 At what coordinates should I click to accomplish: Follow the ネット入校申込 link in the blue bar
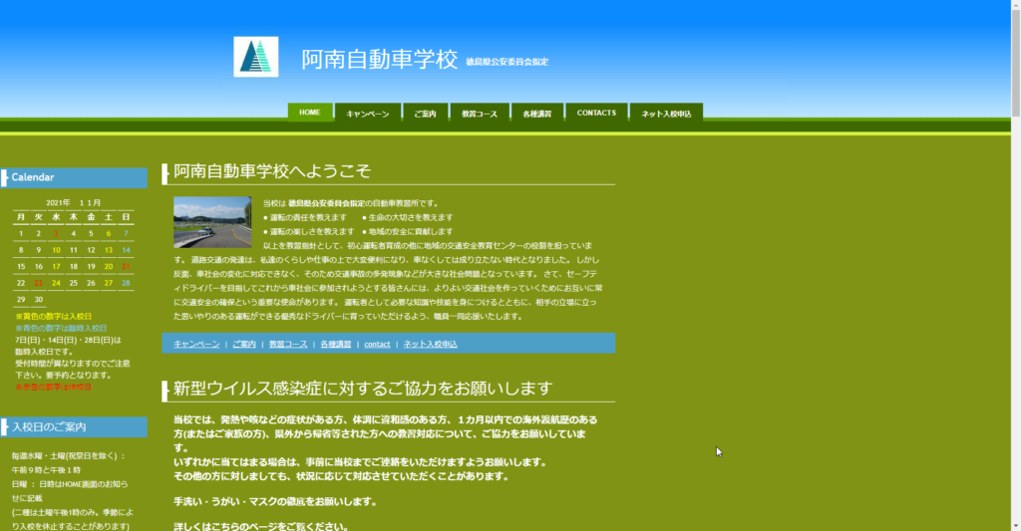(x=430, y=344)
